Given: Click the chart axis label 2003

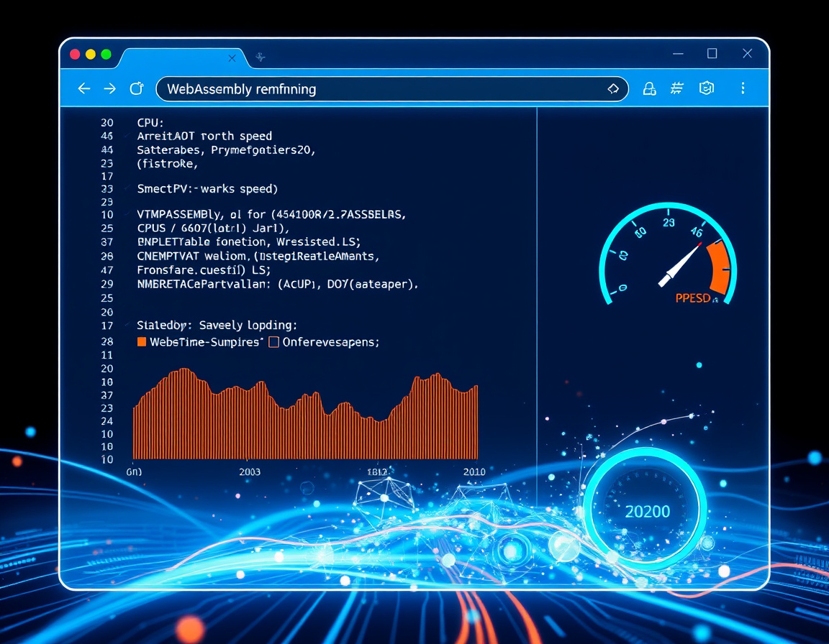Looking at the screenshot, I should 250,471.
